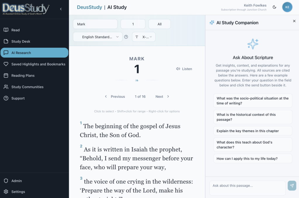
Task: Go to the Previous chapter
Action: click(x=115, y=97)
